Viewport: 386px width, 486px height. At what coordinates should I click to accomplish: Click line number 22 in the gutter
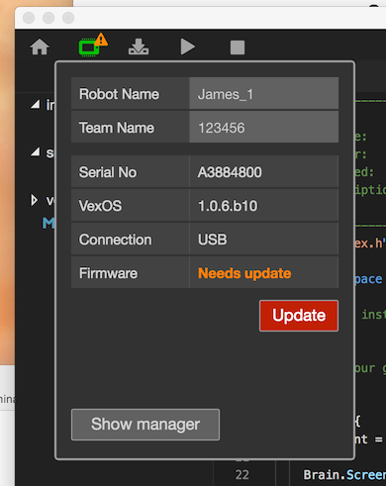coord(241,475)
